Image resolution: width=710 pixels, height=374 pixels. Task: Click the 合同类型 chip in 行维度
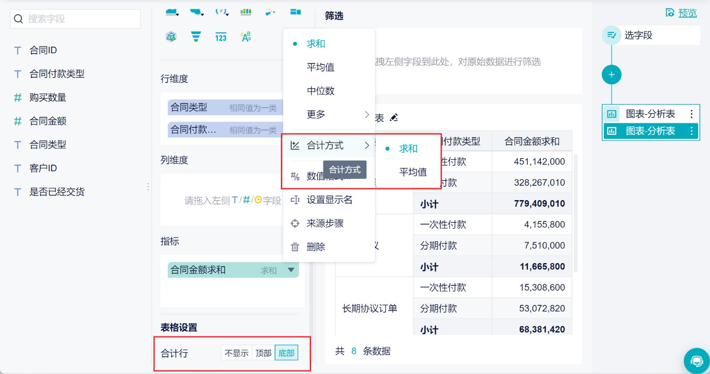[225, 107]
